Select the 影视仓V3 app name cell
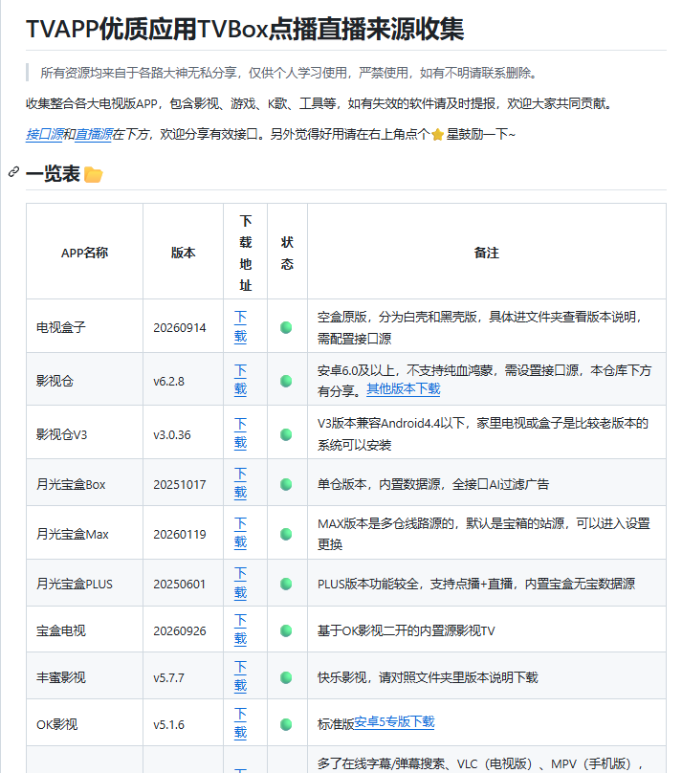The height and width of the screenshot is (773, 682). point(85,434)
